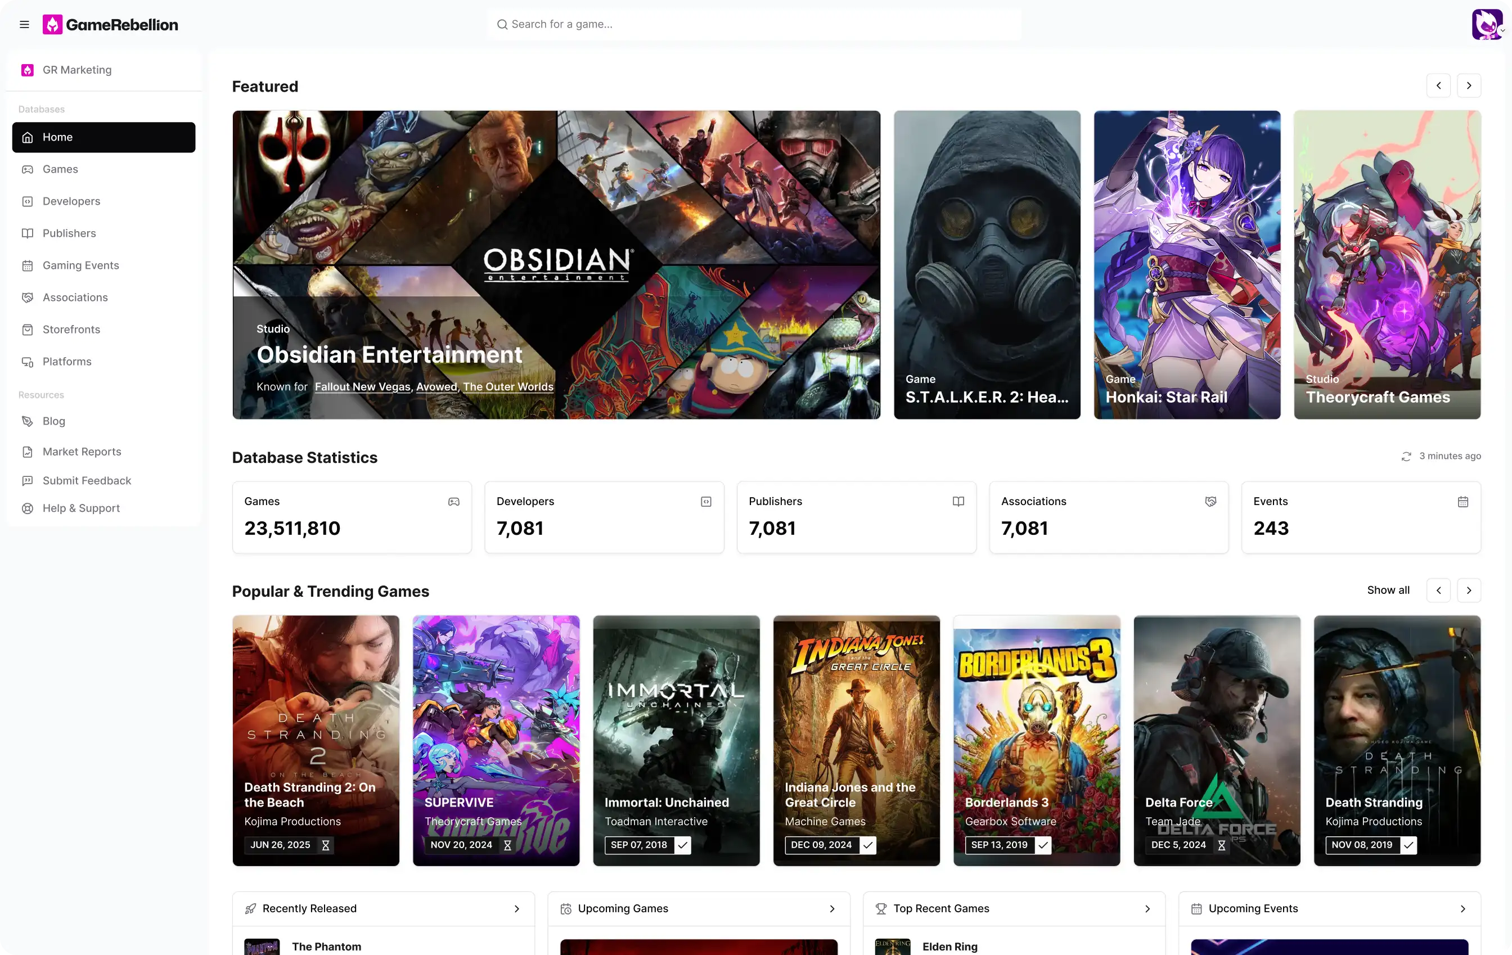
Task: Open Market Reports from the sidebar
Action: click(82, 452)
